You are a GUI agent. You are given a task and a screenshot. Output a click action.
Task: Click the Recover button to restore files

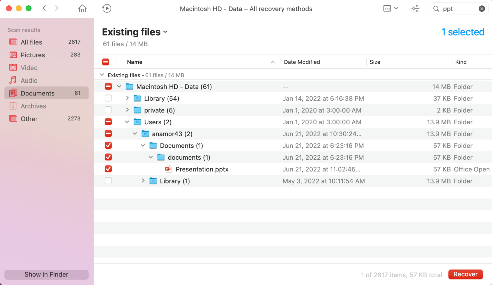coord(466,274)
